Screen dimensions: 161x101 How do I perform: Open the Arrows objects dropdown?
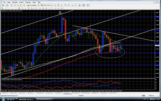pos(33,8)
